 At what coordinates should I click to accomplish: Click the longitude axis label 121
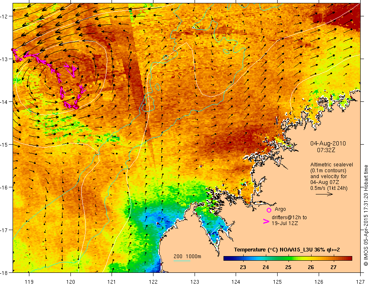click(x=112, y=282)
